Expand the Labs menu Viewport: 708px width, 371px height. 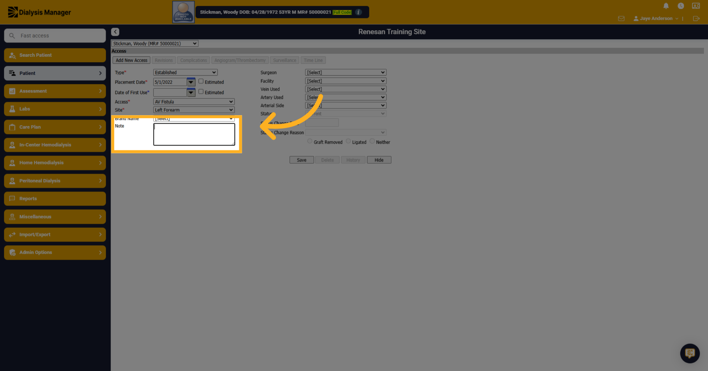55,109
